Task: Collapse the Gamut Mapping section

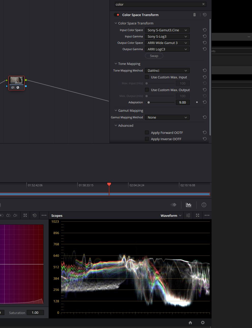Action: (x=116, y=110)
